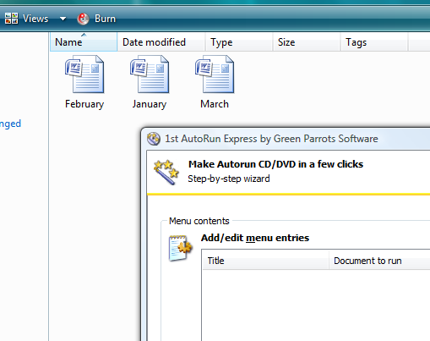Click the magic wand wizard icon
This screenshot has width=430, height=341.
[166, 172]
